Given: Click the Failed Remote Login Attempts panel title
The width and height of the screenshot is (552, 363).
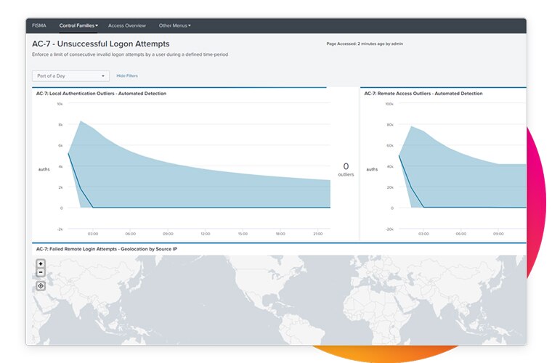Looking at the screenshot, I should (107, 248).
